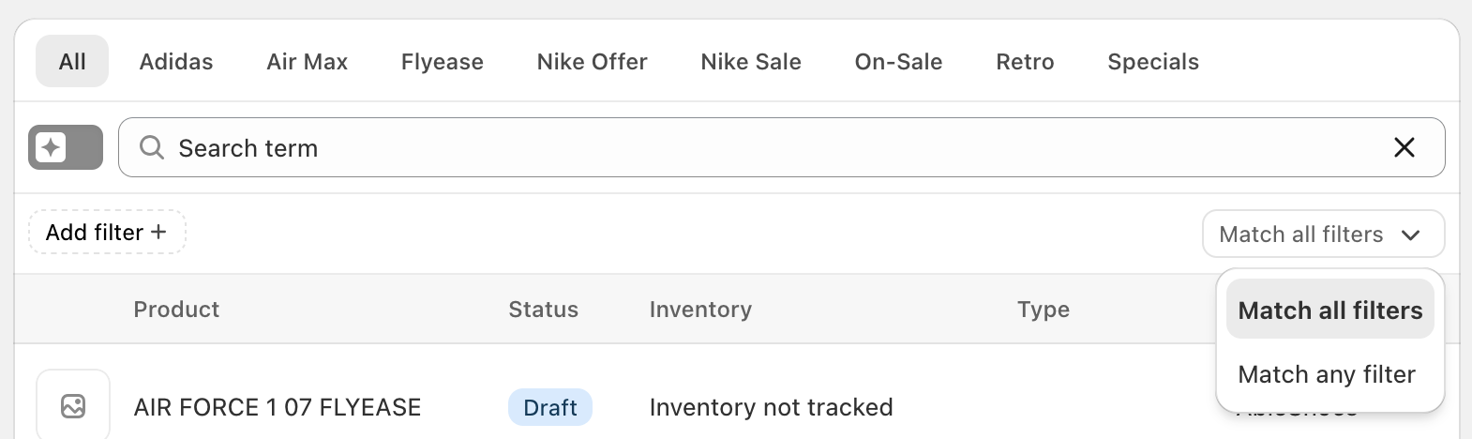Open the Retro tab
This screenshot has height=439, width=1472.
pyautogui.click(x=1025, y=62)
